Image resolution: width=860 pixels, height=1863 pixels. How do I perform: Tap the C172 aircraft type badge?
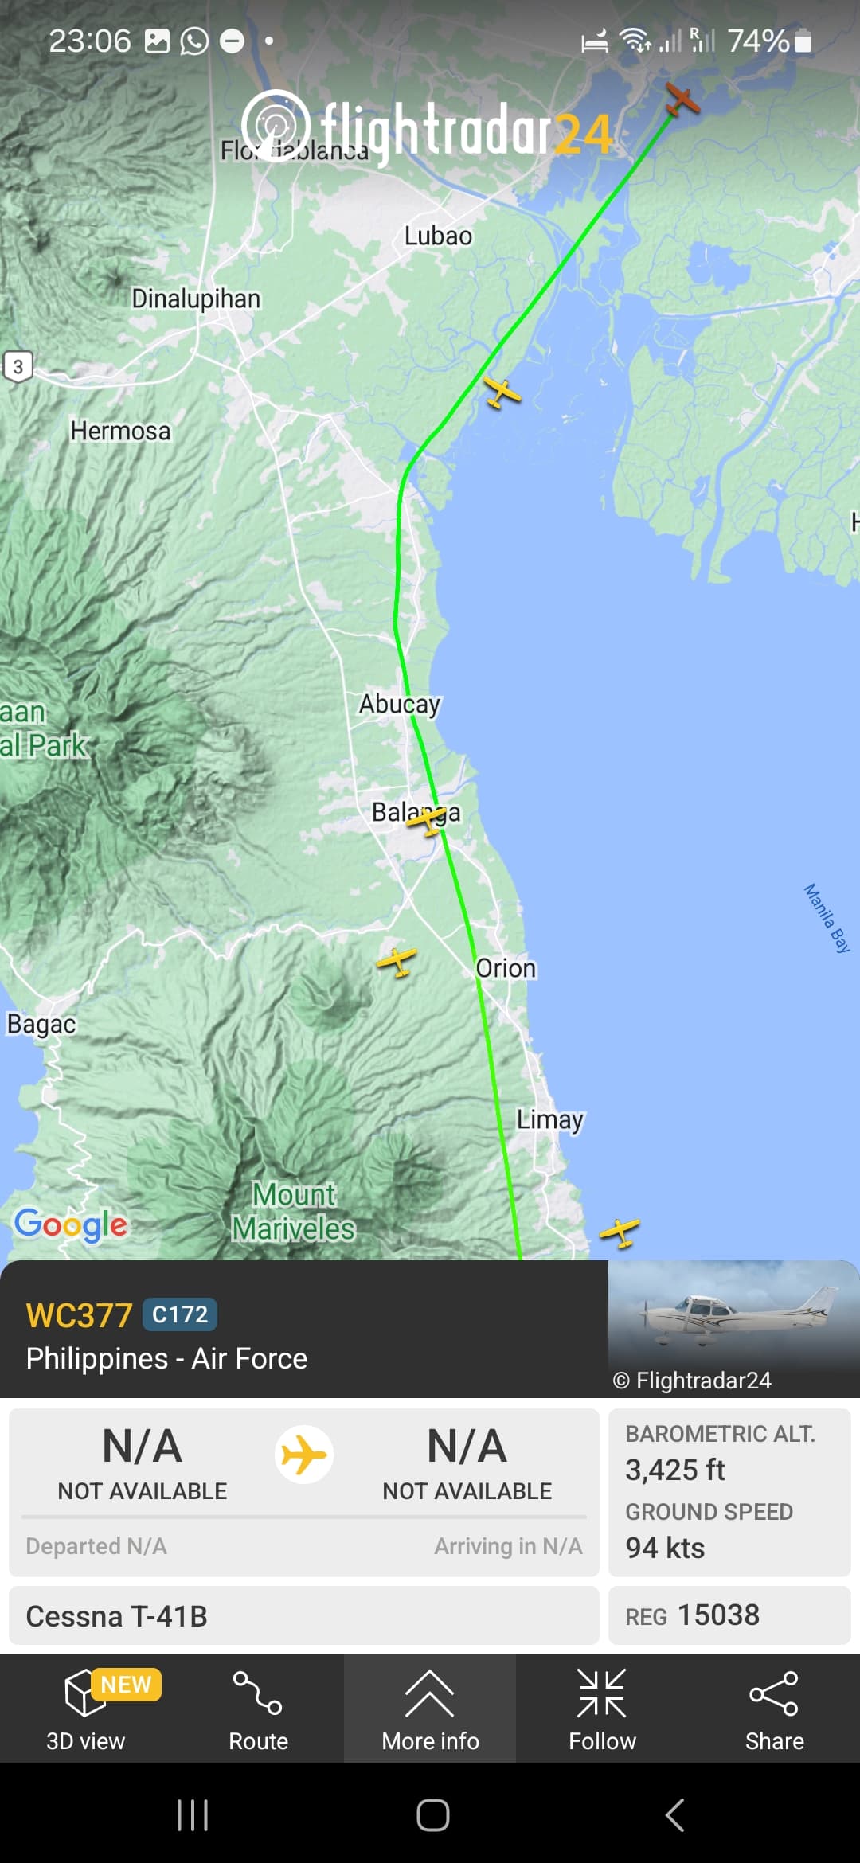tap(180, 1314)
